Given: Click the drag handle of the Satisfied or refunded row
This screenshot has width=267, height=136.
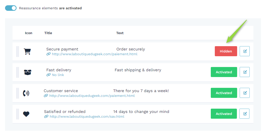Looking at the screenshot, I should point(18,114).
